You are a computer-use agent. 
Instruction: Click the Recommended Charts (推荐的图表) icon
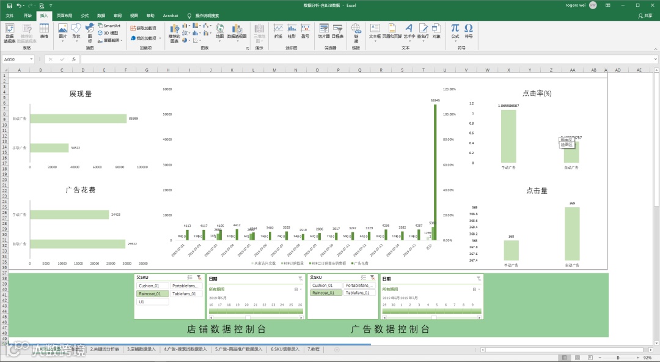tap(174, 33)
